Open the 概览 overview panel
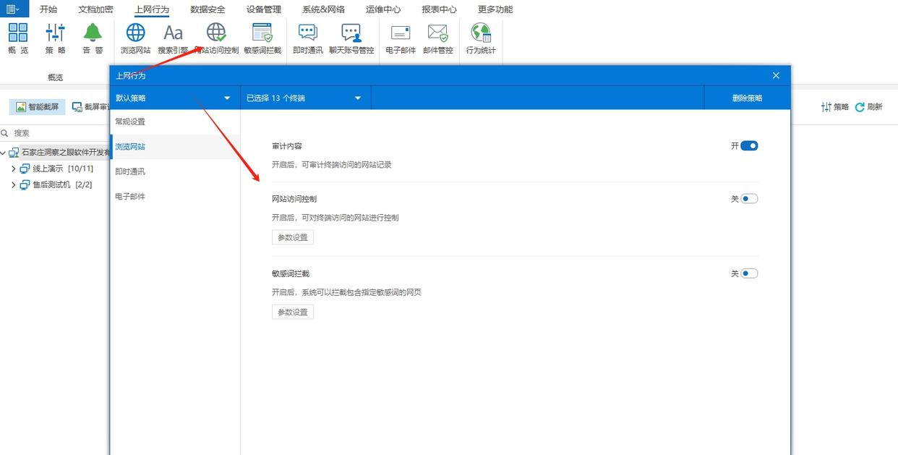Screen dimensions: 898x455 [x=18, y=38]
